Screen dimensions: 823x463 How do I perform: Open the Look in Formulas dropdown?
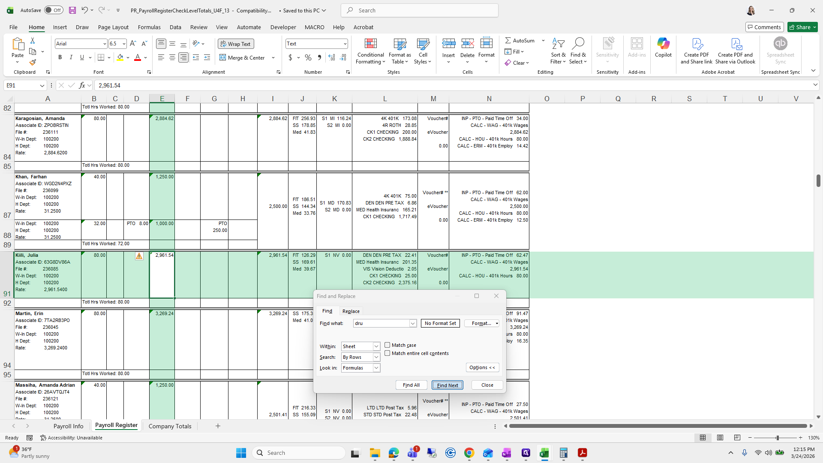tap(376, 368)
